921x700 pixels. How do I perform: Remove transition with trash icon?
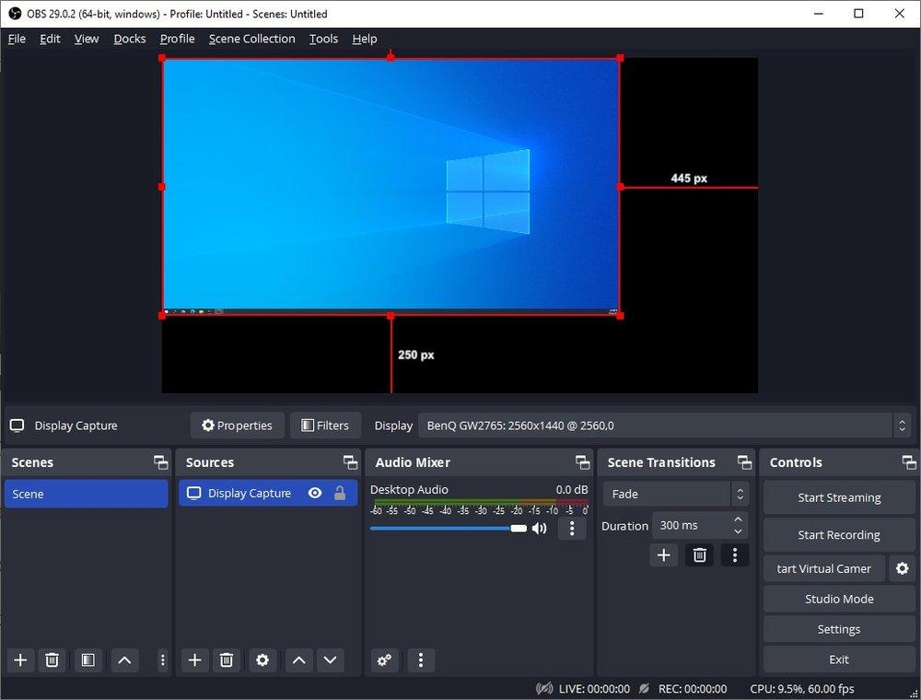pyautogui.click(x=700, y=555)
